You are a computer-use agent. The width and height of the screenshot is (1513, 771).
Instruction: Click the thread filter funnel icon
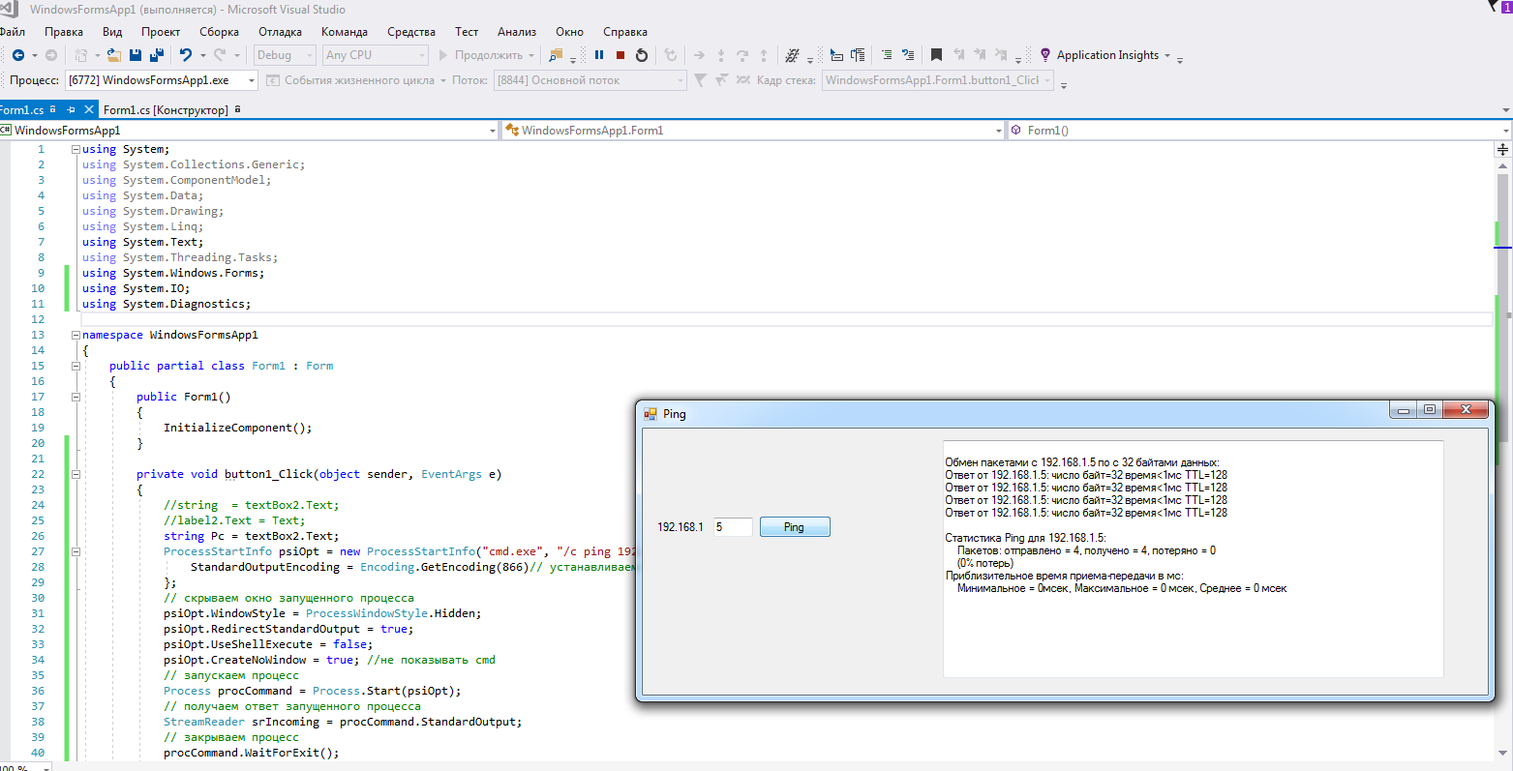pos(700,80)
